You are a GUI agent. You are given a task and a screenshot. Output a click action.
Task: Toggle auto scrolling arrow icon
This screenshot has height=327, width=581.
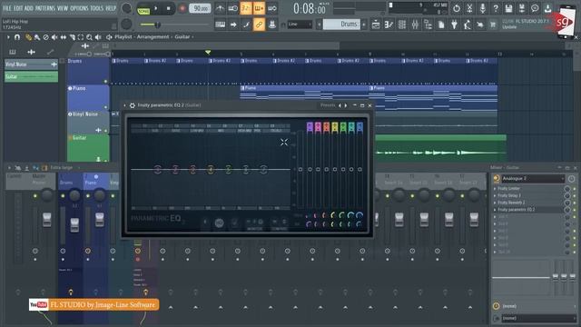[233, 25]
